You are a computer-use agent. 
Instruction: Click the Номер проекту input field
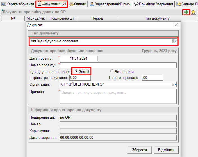click(118, 65)
